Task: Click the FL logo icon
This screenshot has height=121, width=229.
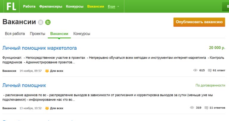Action: 12,7
